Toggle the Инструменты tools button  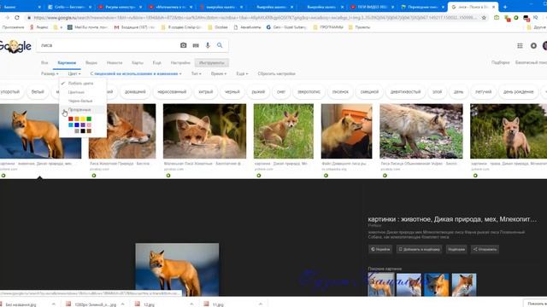[x=212, y=63]
